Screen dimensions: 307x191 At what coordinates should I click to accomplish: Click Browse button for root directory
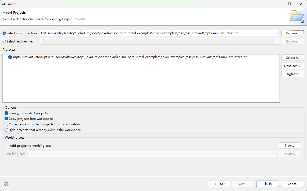[293, 33]
